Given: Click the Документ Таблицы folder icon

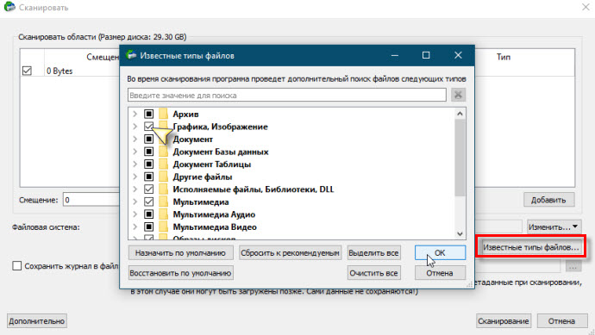Looking at the screenshot, I should 163,164.
